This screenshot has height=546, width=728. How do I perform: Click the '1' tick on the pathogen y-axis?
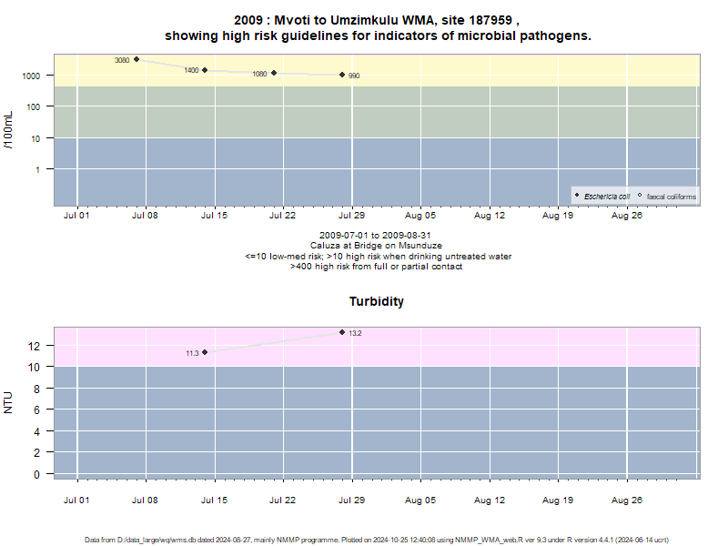37,170
